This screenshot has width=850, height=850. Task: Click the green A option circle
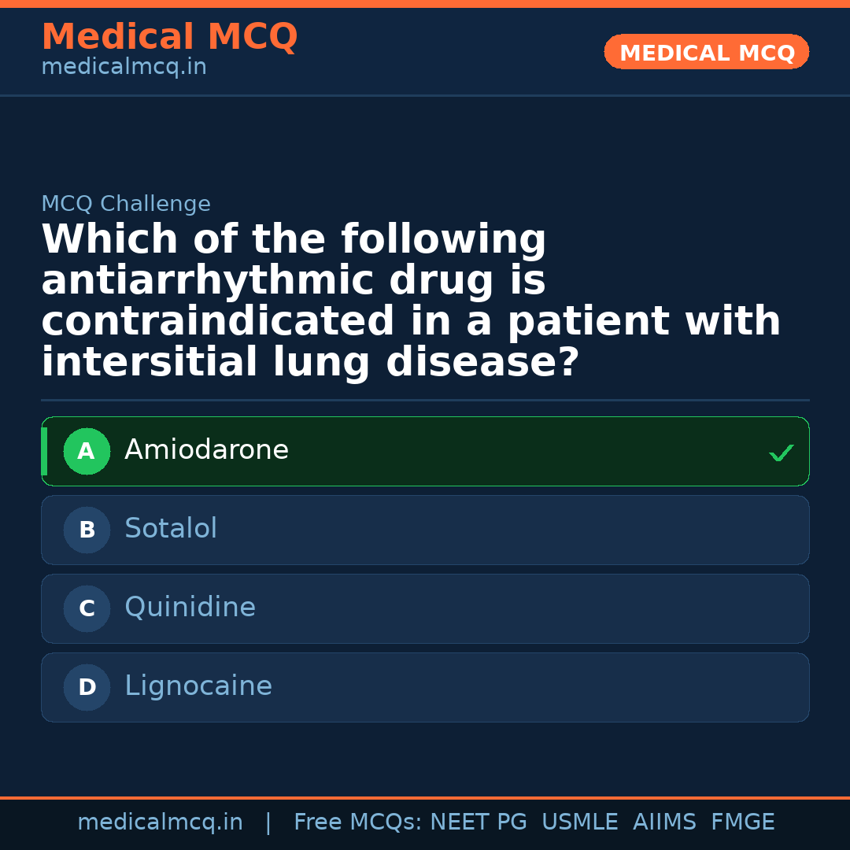[x=87, y=451]
